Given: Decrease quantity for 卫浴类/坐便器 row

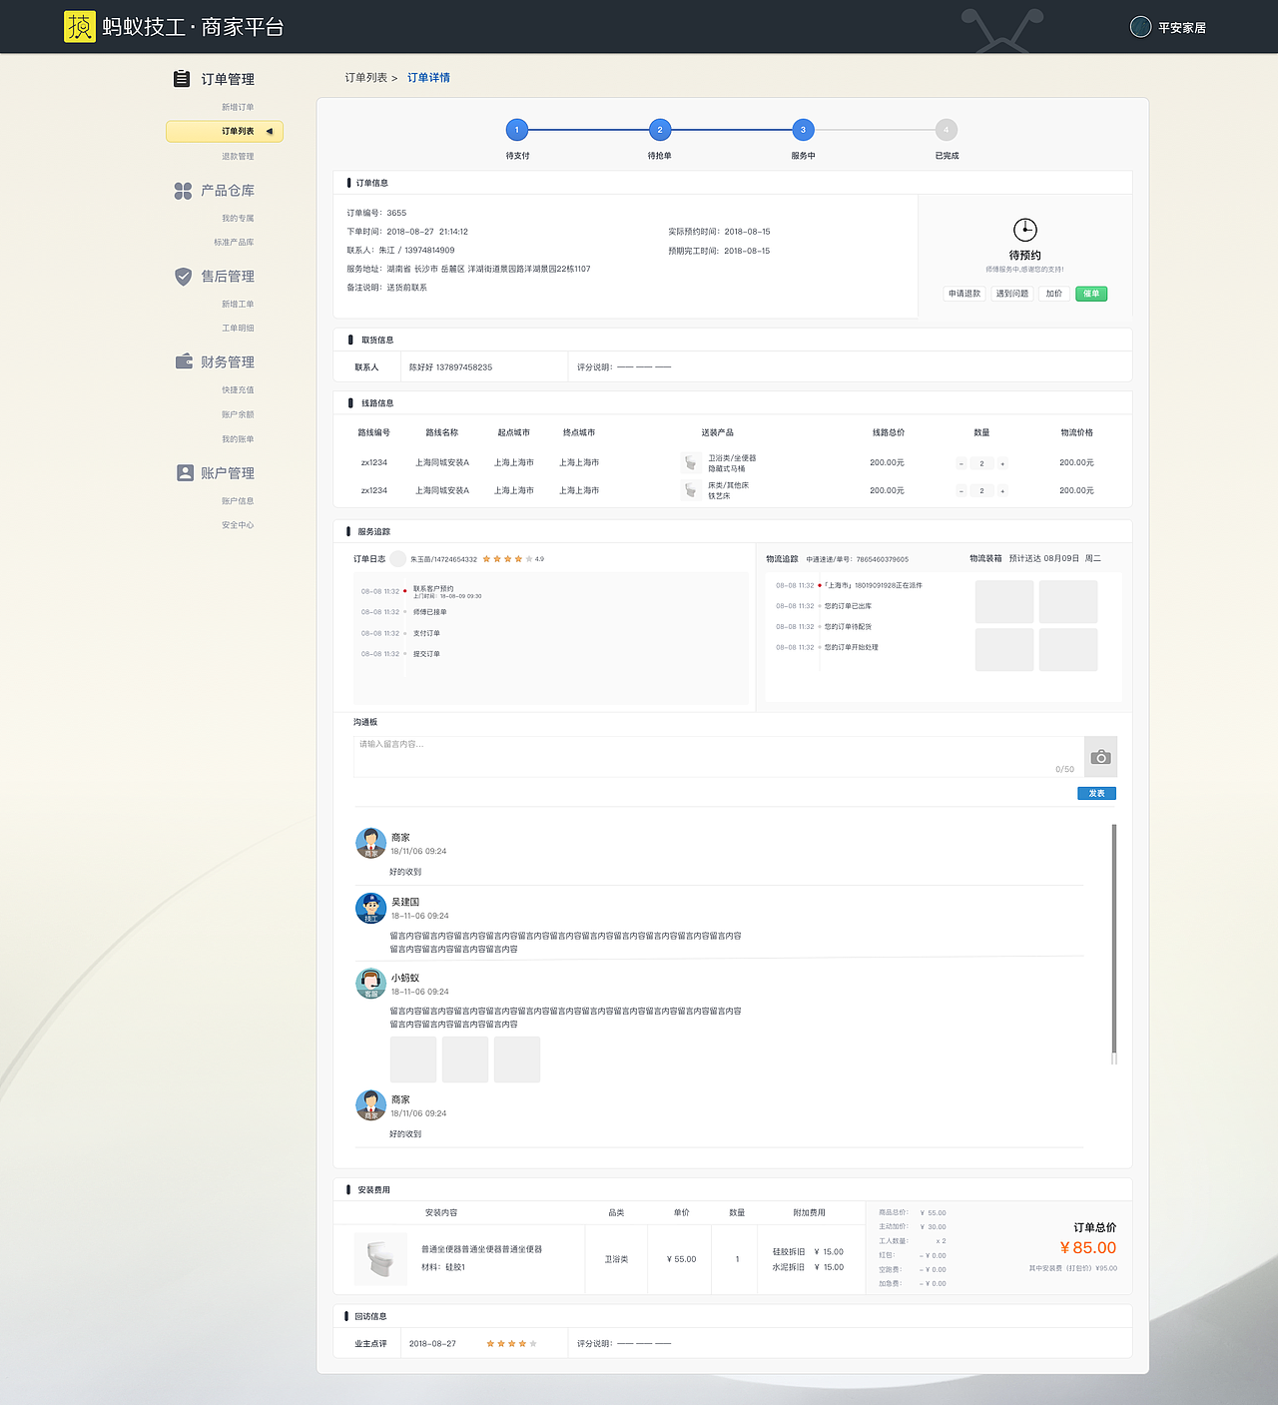Looking at the screenshot, I should coord(961,463).
